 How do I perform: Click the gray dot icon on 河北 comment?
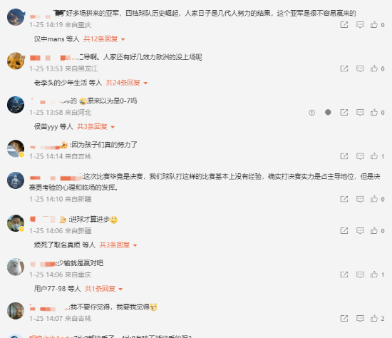click(x=328, y=113)
